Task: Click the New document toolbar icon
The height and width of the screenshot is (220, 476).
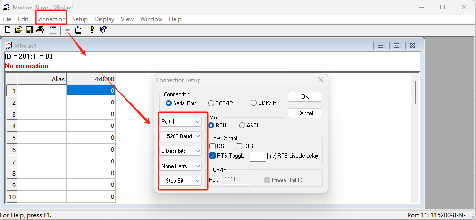Action: (x=8, y=30)
